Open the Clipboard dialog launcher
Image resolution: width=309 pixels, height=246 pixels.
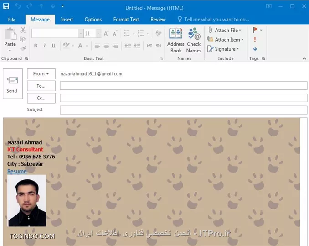[x=26, y=58]
